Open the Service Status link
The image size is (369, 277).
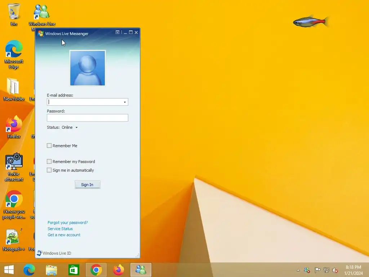tap(60, 229)
